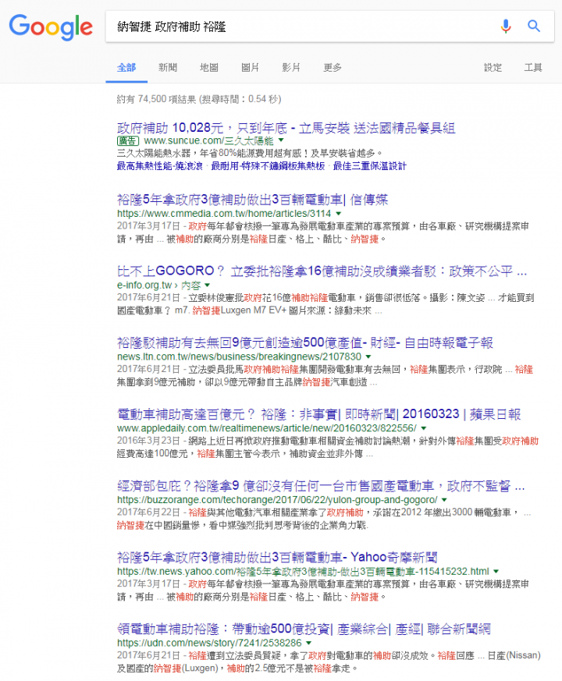Expand dropdown arrow next to buzzorange.com URL
The height and width of the screenshot is (681, 562).
pos(444,499)
